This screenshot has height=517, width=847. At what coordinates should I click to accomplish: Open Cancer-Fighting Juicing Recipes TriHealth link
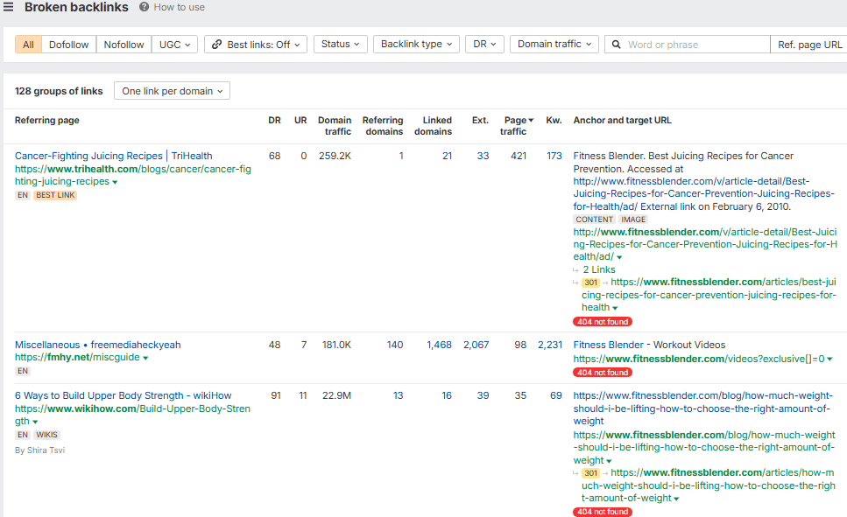114,156
